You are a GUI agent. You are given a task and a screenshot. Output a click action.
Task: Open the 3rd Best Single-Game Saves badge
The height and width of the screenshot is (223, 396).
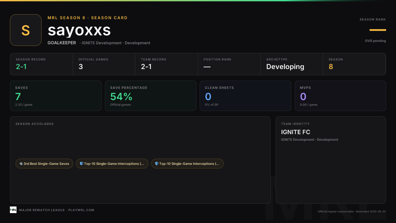[44, 164]
